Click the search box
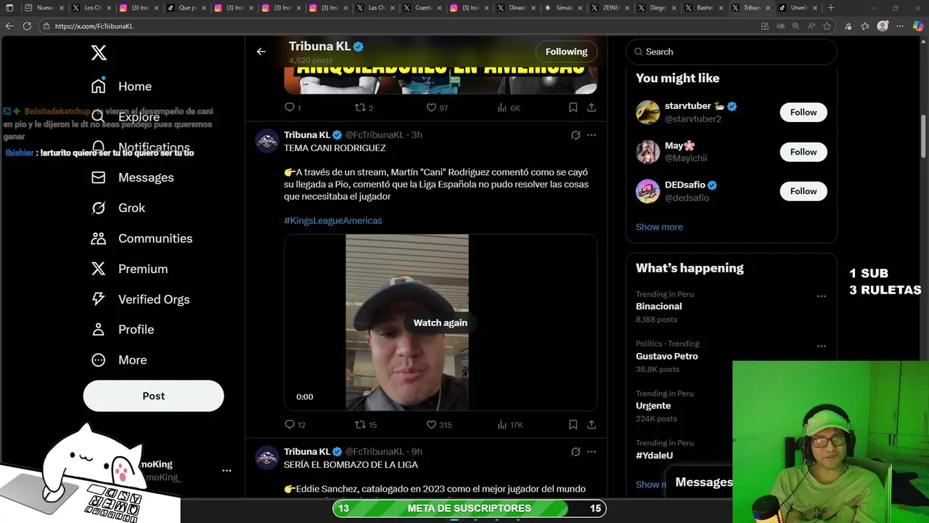 [x=731, y=52]
